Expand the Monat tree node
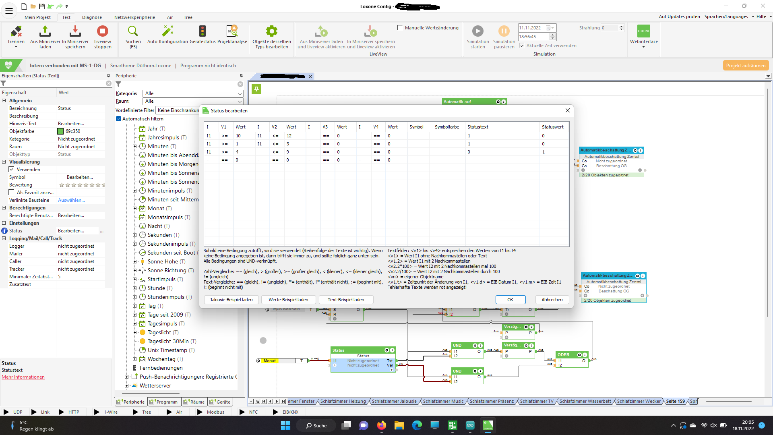 (x=135, y=209)
